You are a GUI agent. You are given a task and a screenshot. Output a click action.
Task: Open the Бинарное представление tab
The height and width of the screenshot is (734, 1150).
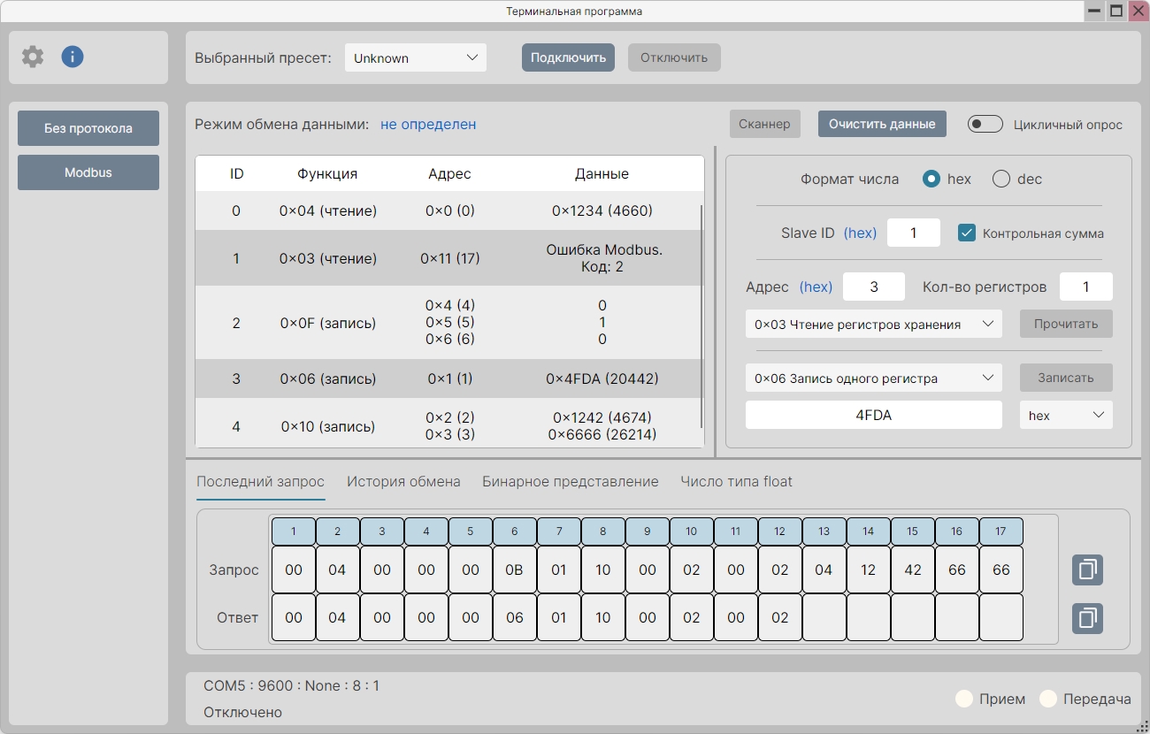pos(571,482)
